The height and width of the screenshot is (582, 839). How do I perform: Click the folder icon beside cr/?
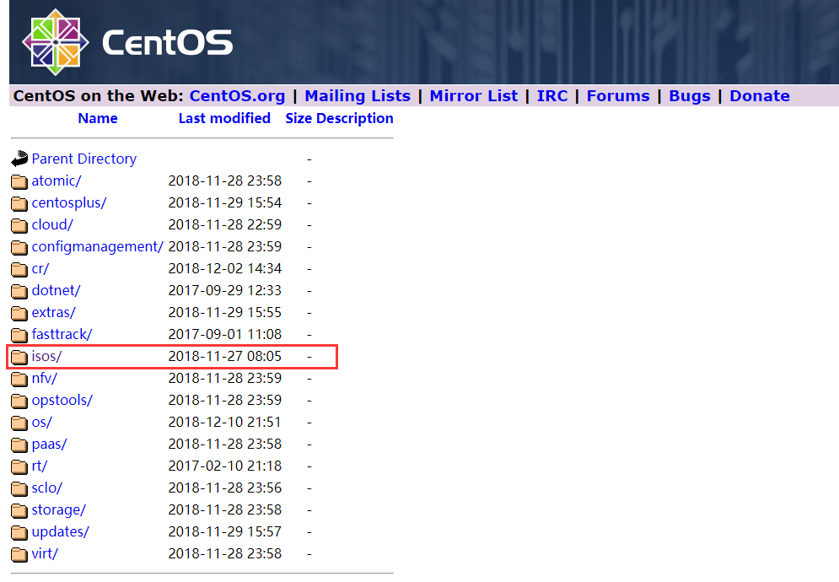[x=19, y=269]
